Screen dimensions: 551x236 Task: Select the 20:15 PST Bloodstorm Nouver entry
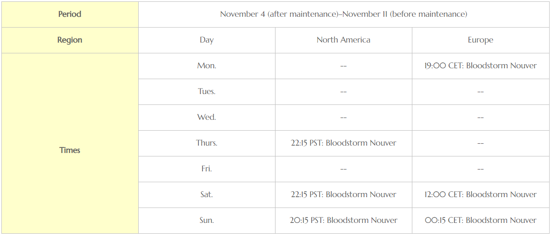click(x=343, y=221)
